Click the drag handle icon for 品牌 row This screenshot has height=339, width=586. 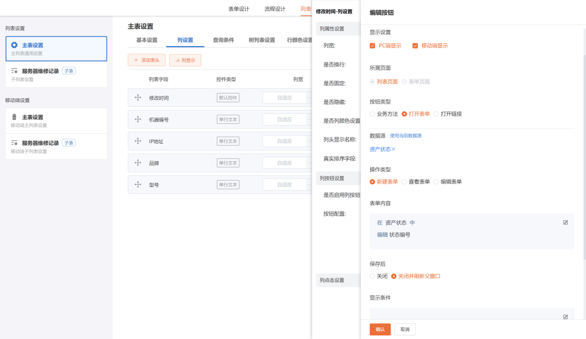point(138,162)
